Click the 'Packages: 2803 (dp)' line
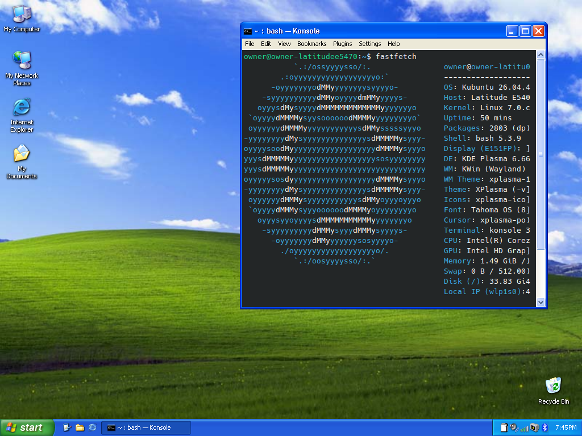This screenshot has width=582, height=436. [487, 128]
